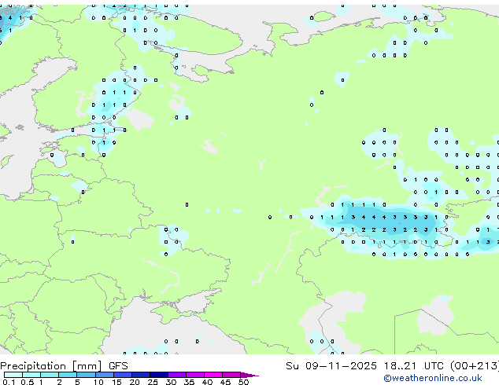The height and width of the screenshot is (385, 499).
Task: Select the 5–10 mm legend color swatch
Action: (x=86, y=375)
